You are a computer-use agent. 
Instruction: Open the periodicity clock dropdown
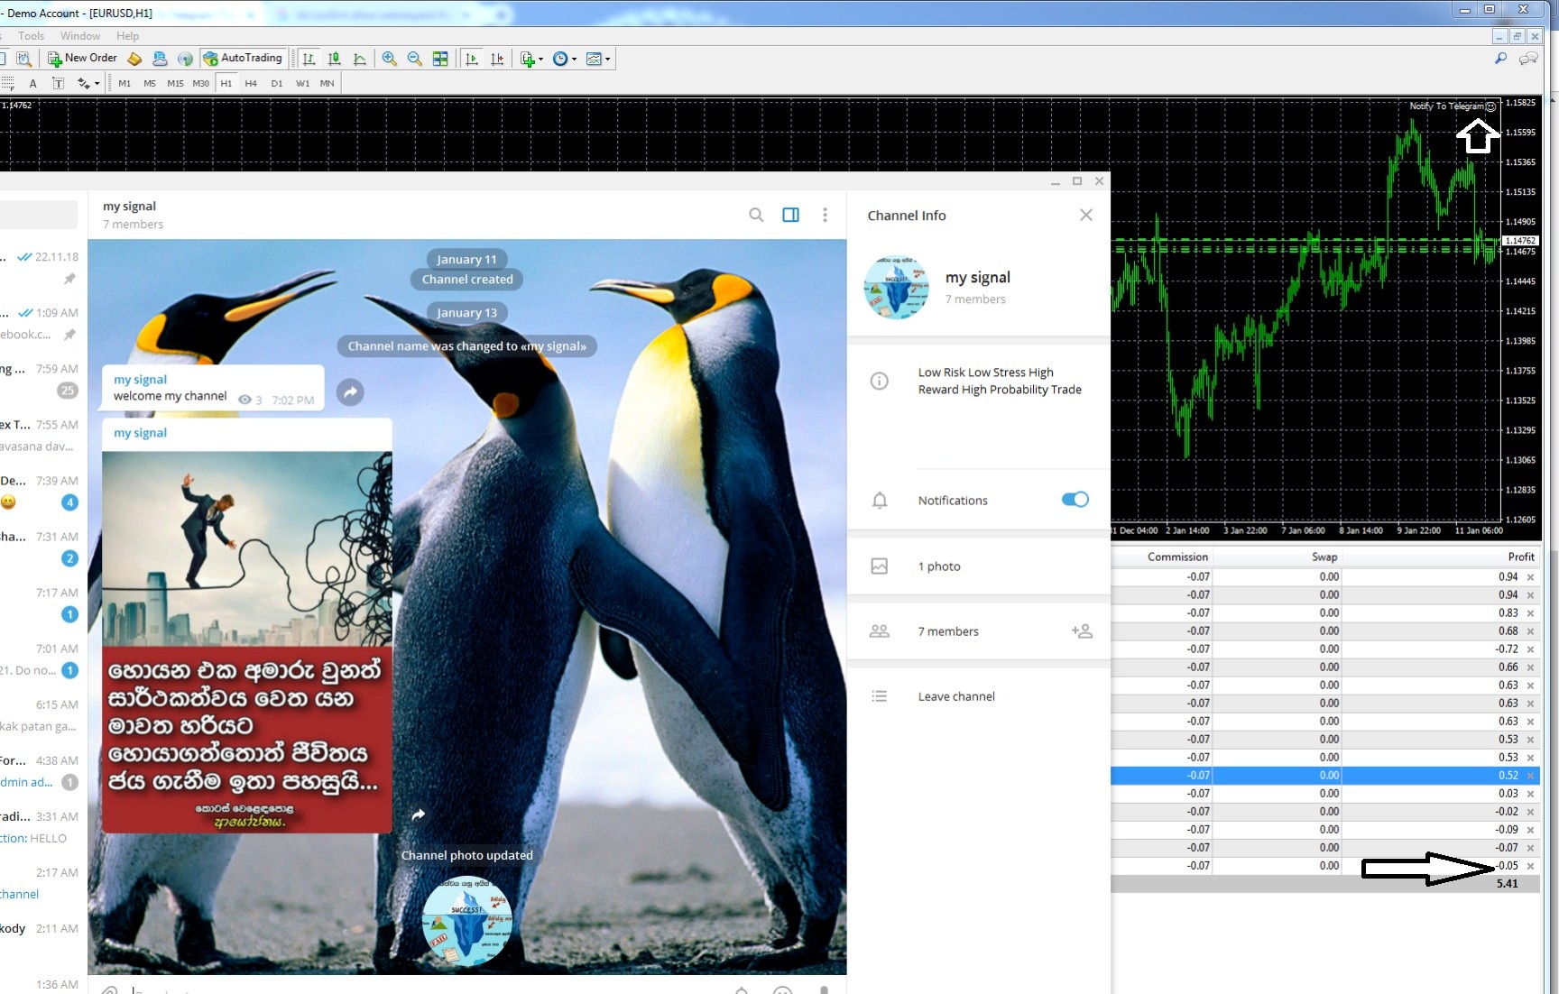point(565,59)
